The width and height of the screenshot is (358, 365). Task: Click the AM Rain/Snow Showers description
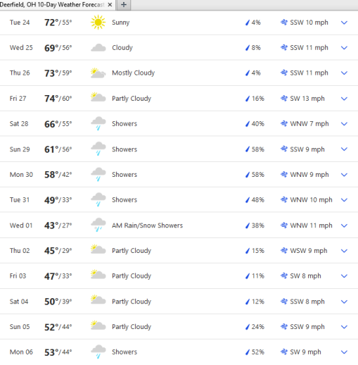(147, 225)
